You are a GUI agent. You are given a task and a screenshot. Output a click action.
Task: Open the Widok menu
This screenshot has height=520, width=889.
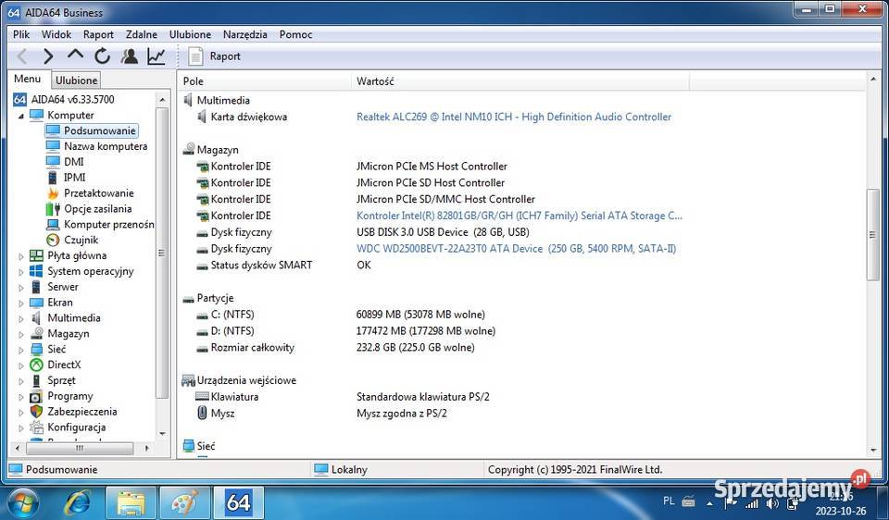tap(56, 34)
